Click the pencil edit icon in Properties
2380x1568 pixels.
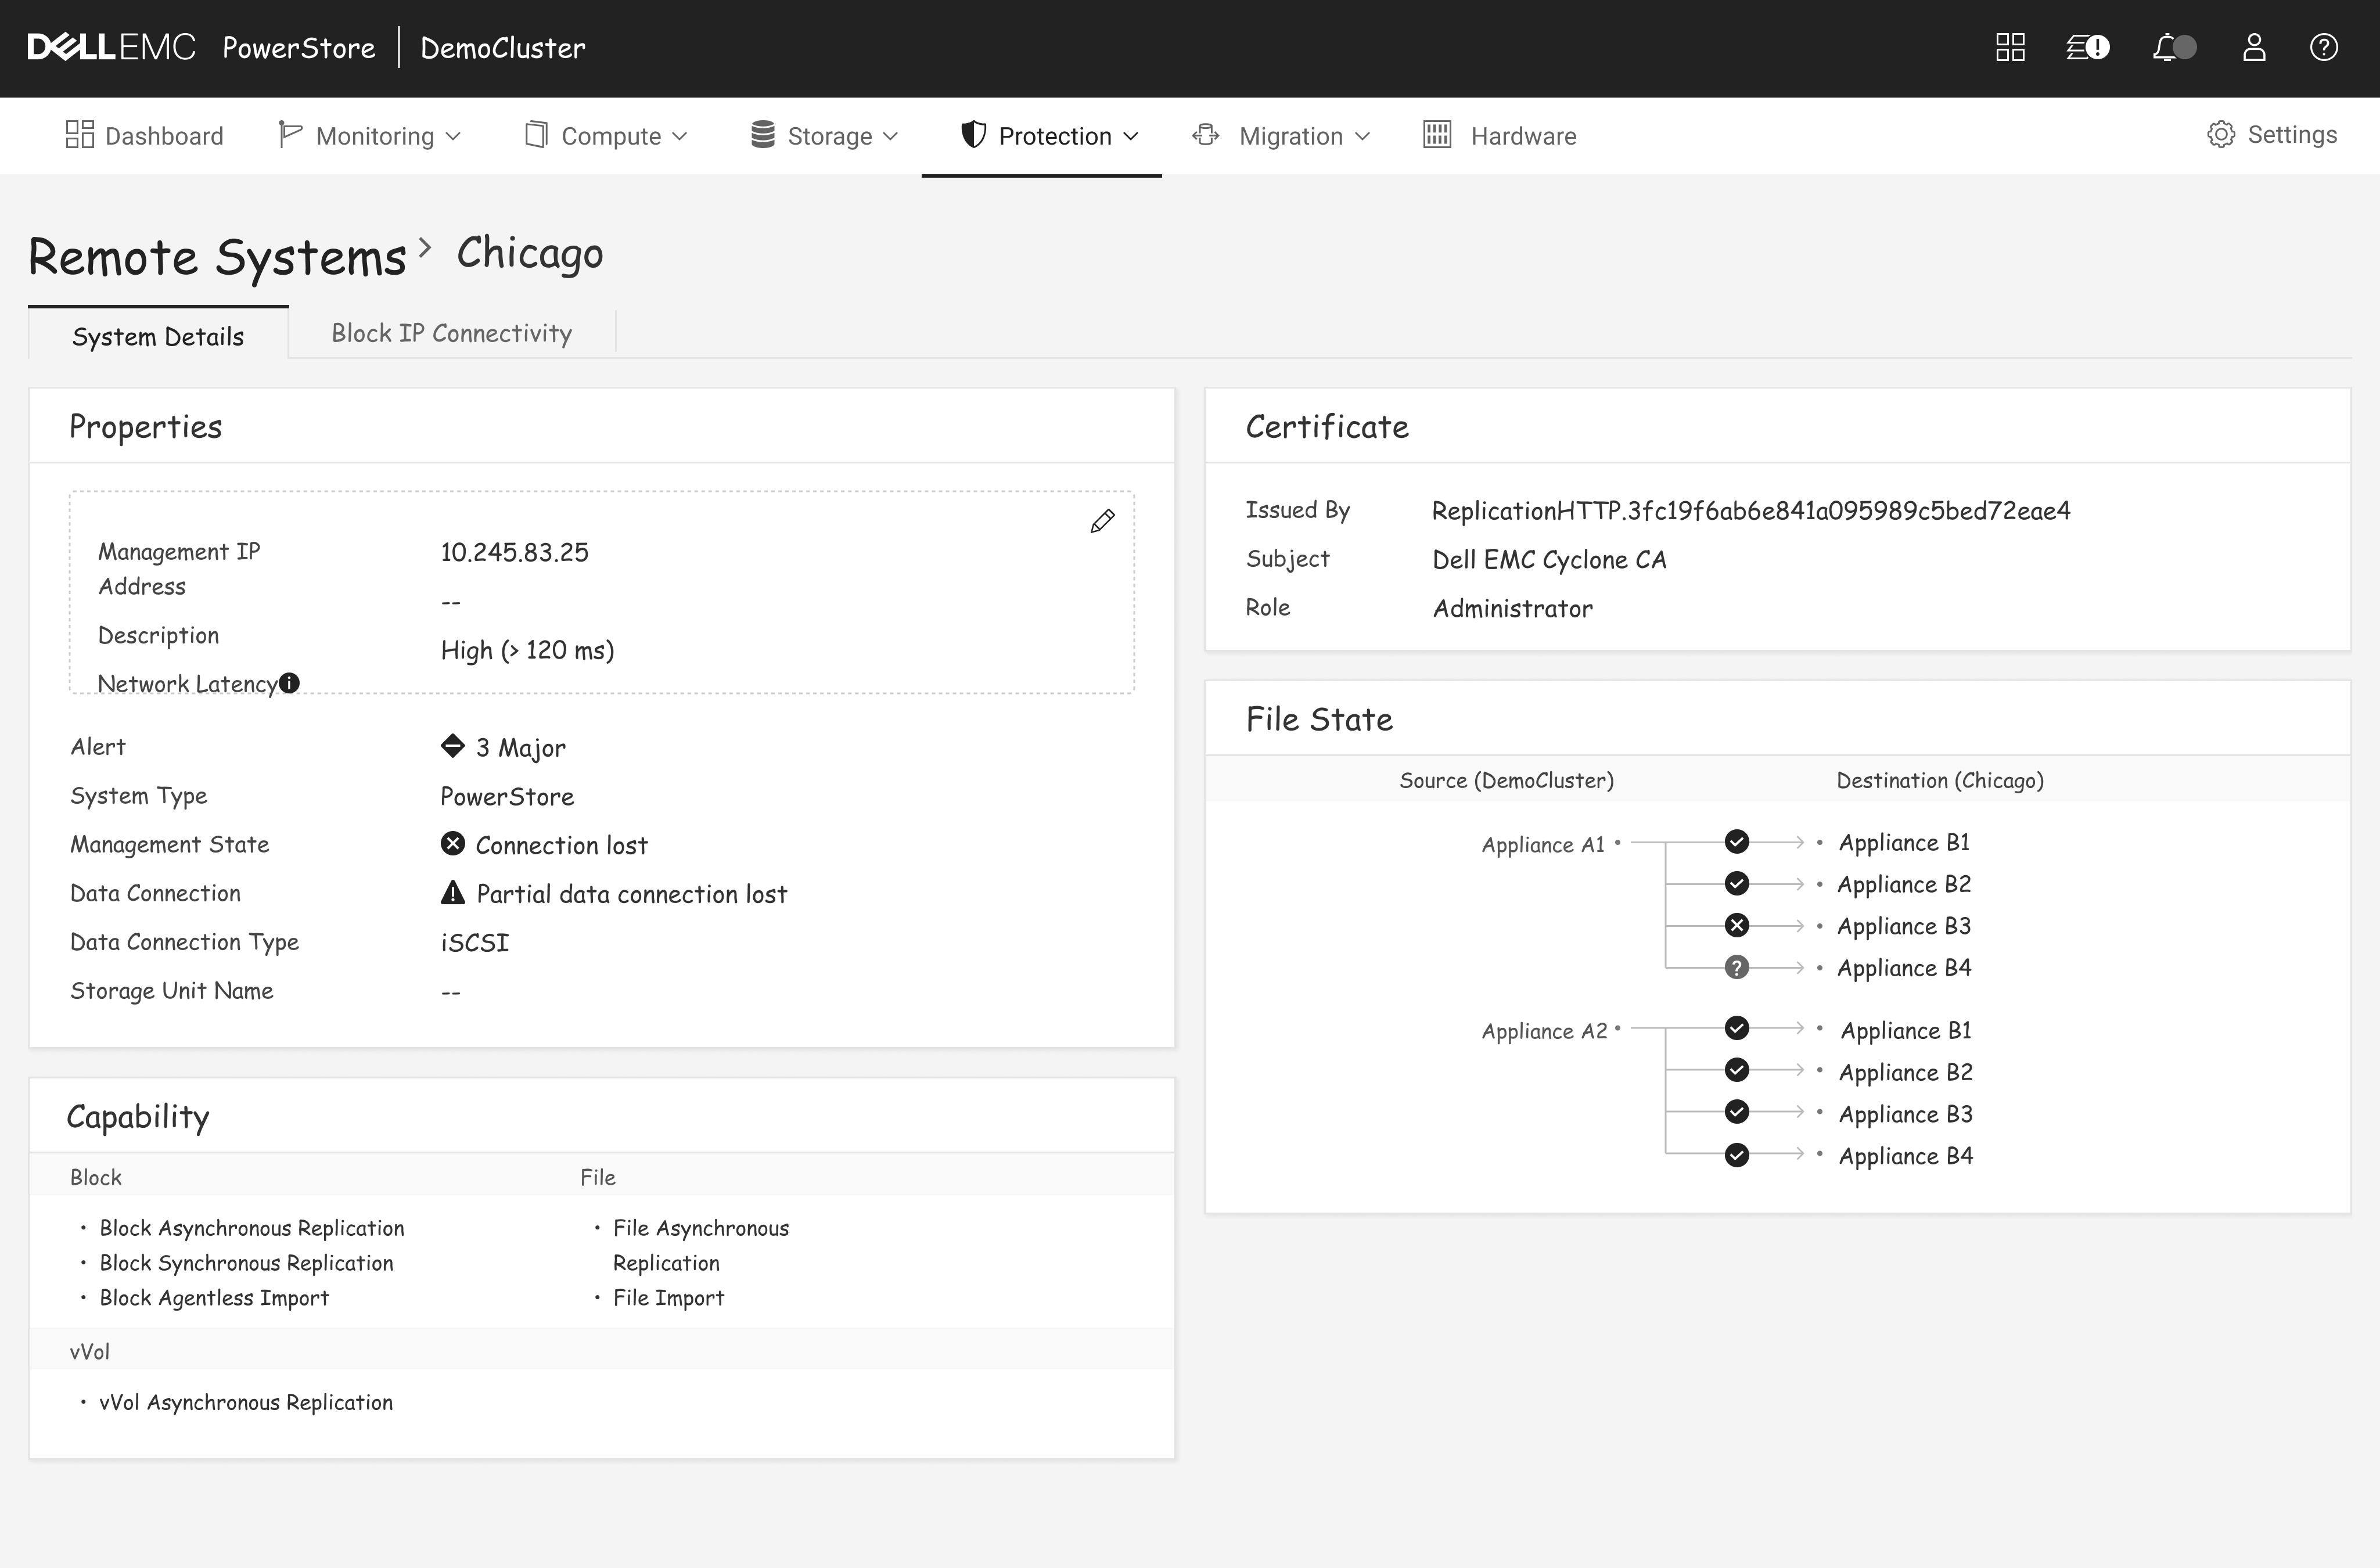coord(1102,521)
